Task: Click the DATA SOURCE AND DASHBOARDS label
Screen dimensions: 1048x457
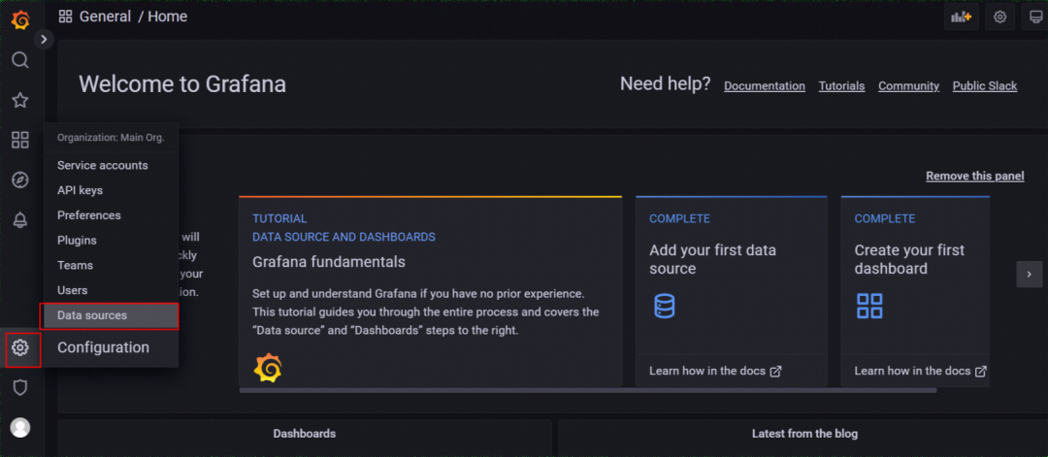Action: coord(344,237)
